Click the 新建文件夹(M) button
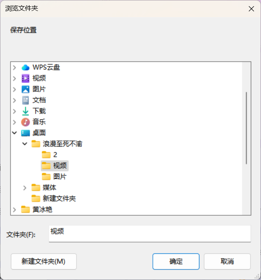The height and width of the screenshot is (280, 261). [x=44, y=262]
